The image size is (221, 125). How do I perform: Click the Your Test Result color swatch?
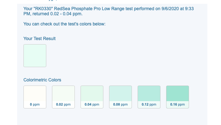pos(35,56)
